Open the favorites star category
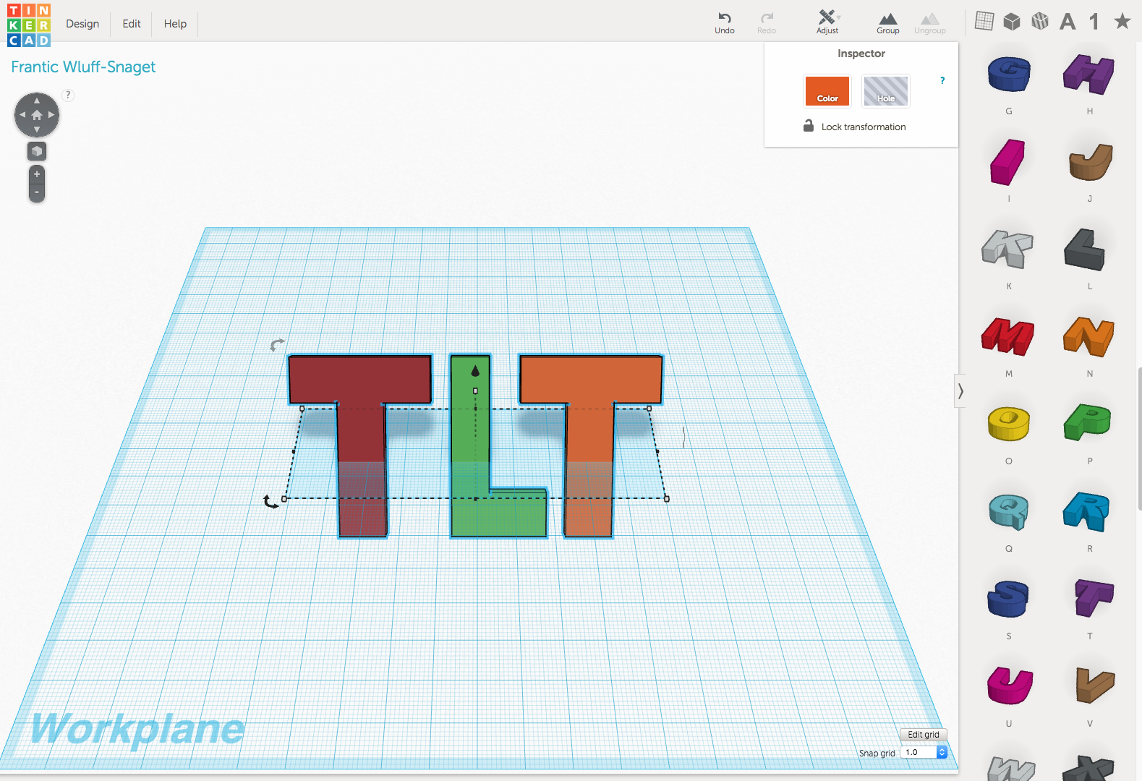1142x781 pixels. 1122,21
